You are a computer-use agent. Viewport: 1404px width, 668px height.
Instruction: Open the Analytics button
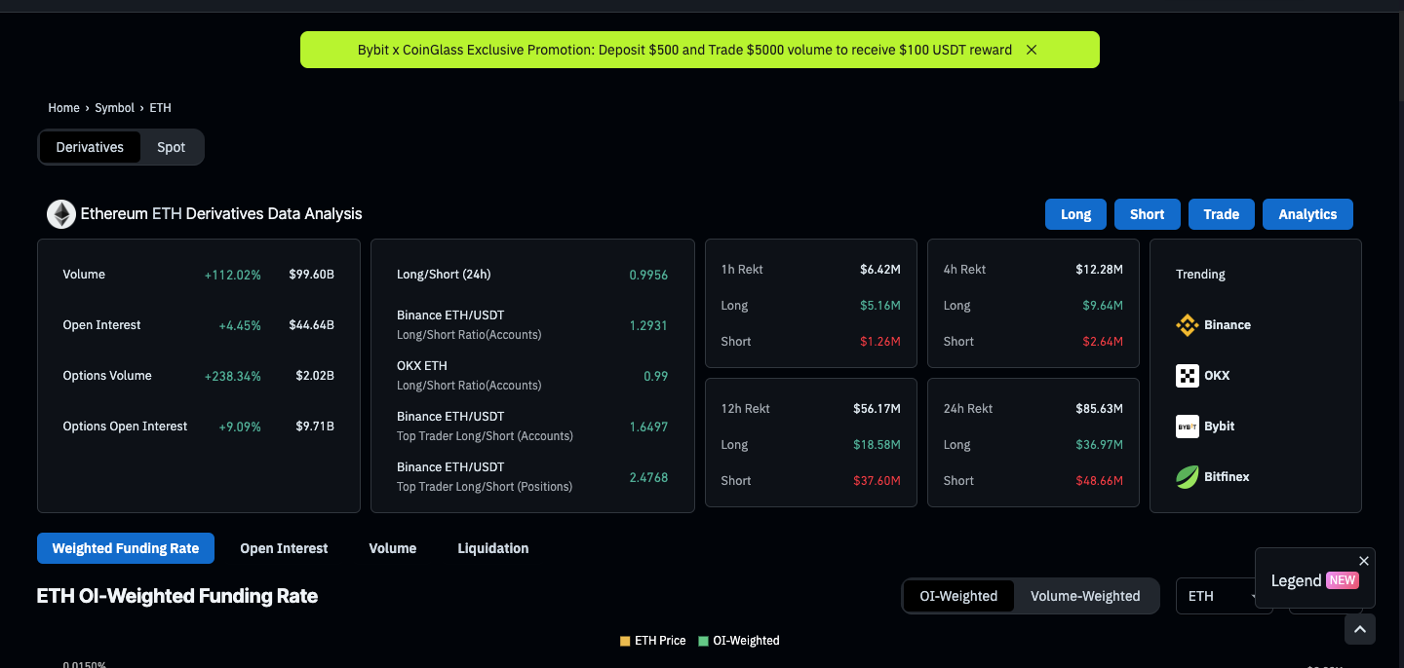1307,214
